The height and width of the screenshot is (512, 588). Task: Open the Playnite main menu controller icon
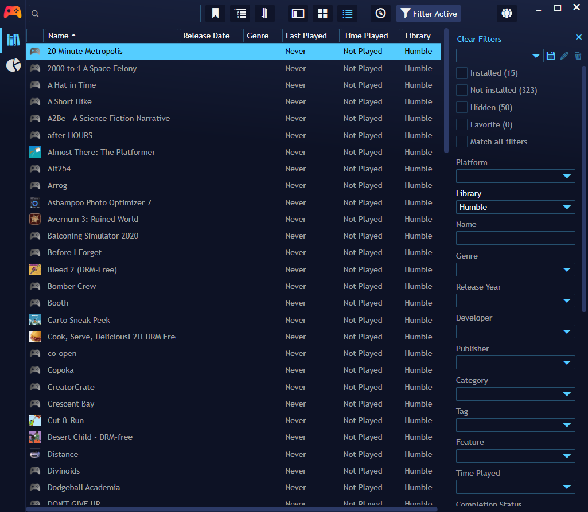13,13
